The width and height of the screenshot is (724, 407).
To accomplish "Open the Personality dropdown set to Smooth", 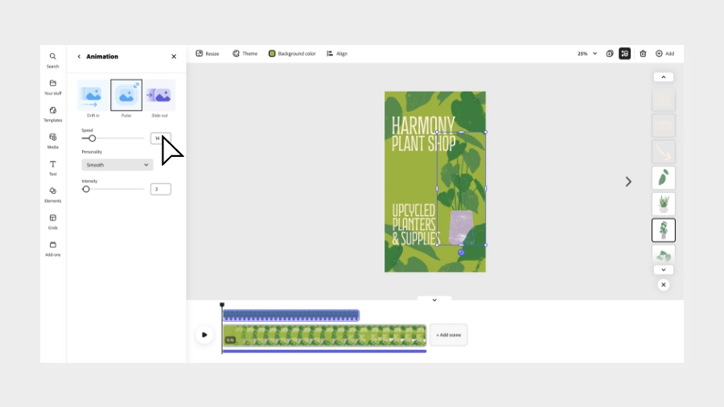I will point(117,165).
